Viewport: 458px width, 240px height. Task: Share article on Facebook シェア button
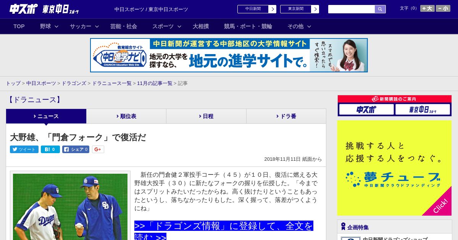[76, 149]
